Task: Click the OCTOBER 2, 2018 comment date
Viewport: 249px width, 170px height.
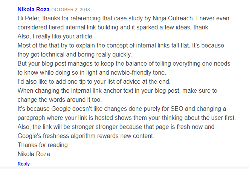Action: tap(71, 10)
